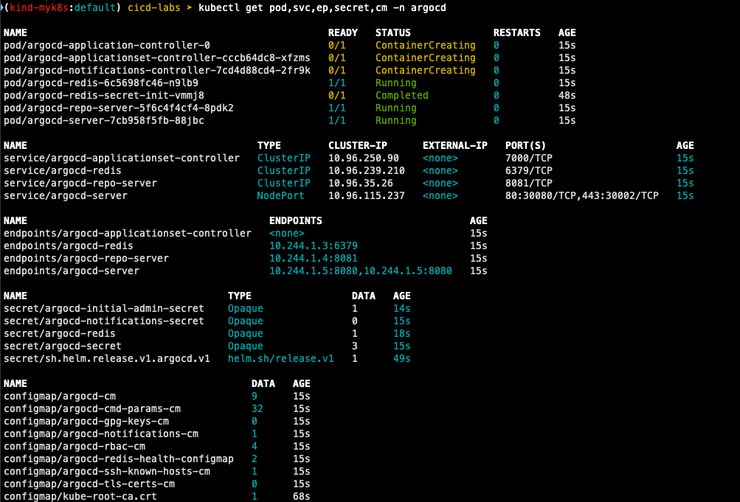Click configmap/argocd-cmd-params-cm
Screen dimensions: 740x502
[x=92, y=408]
